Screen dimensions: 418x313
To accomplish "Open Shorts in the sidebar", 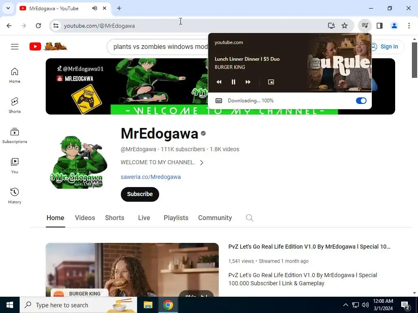I will pos(15,106).
